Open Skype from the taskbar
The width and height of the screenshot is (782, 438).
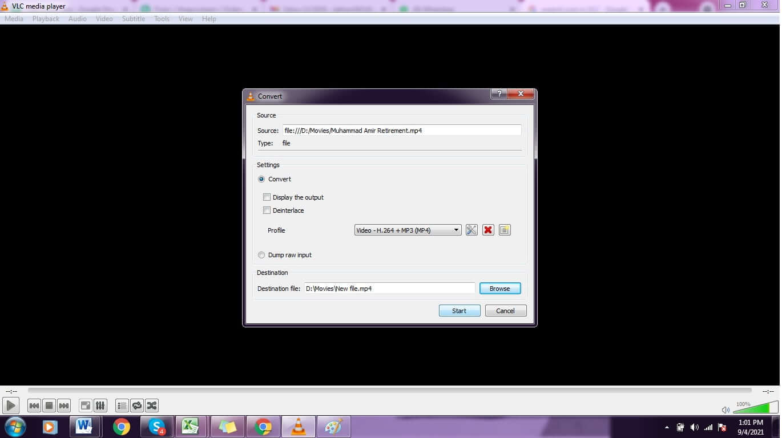pyautogui.click(x=156, y=427)
